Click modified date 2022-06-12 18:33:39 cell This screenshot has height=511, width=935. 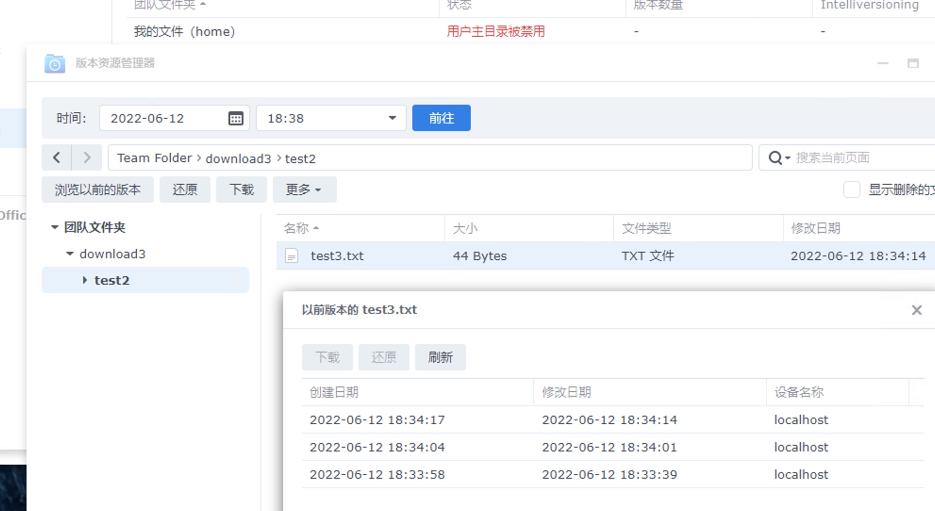(609, 474)
